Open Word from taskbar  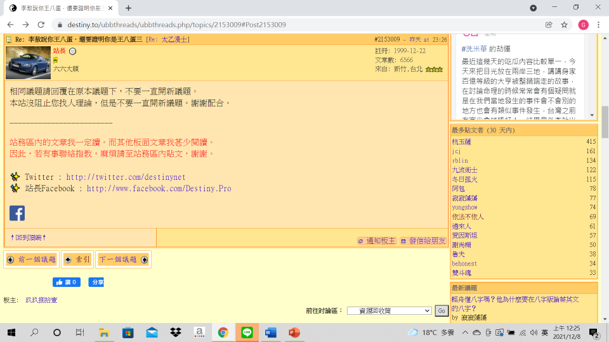(x=271, y=332)
